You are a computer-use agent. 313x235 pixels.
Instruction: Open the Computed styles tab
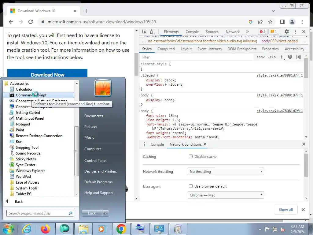pos(166,49)
